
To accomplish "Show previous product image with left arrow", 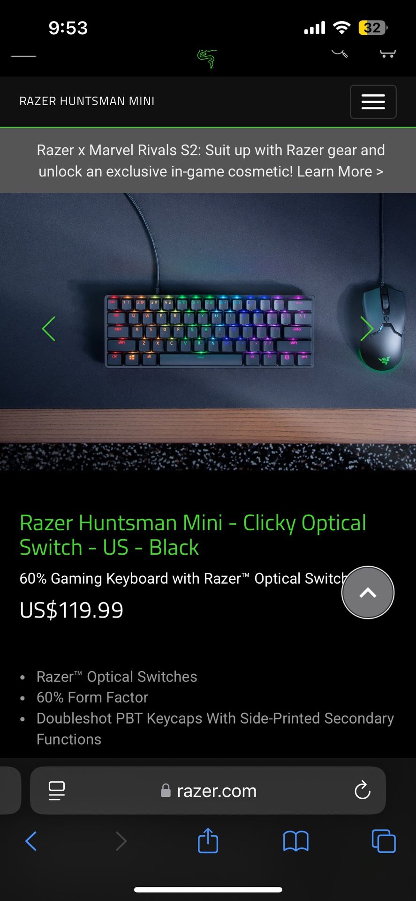I will pos(49,328).
